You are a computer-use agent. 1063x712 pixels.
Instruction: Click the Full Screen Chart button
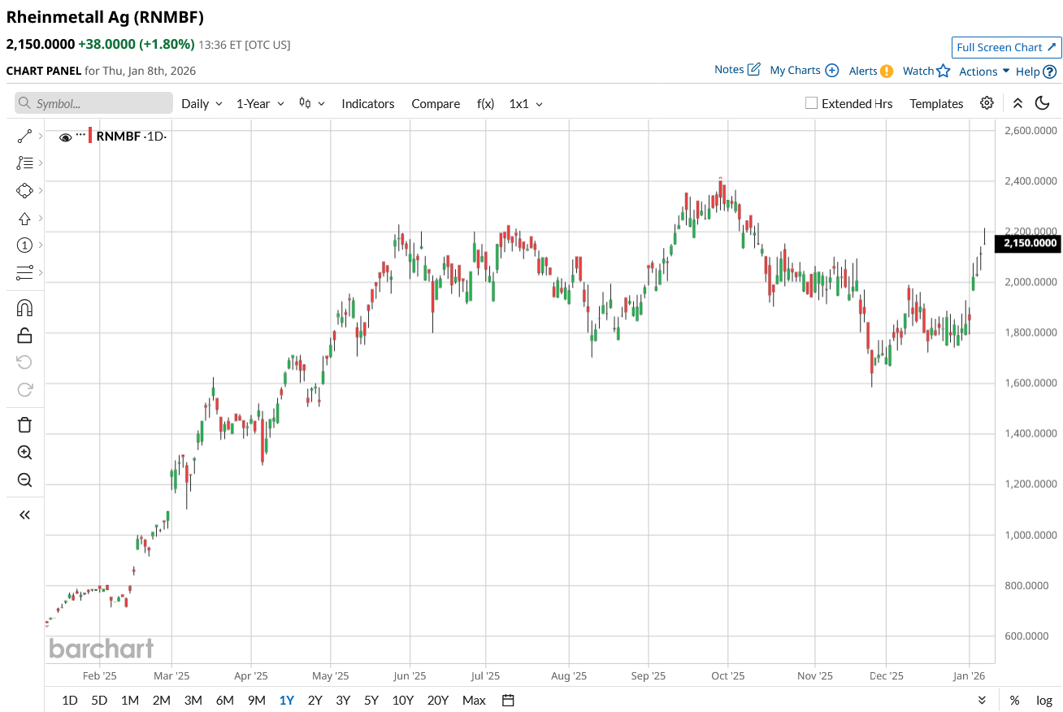pos(1006,47)
